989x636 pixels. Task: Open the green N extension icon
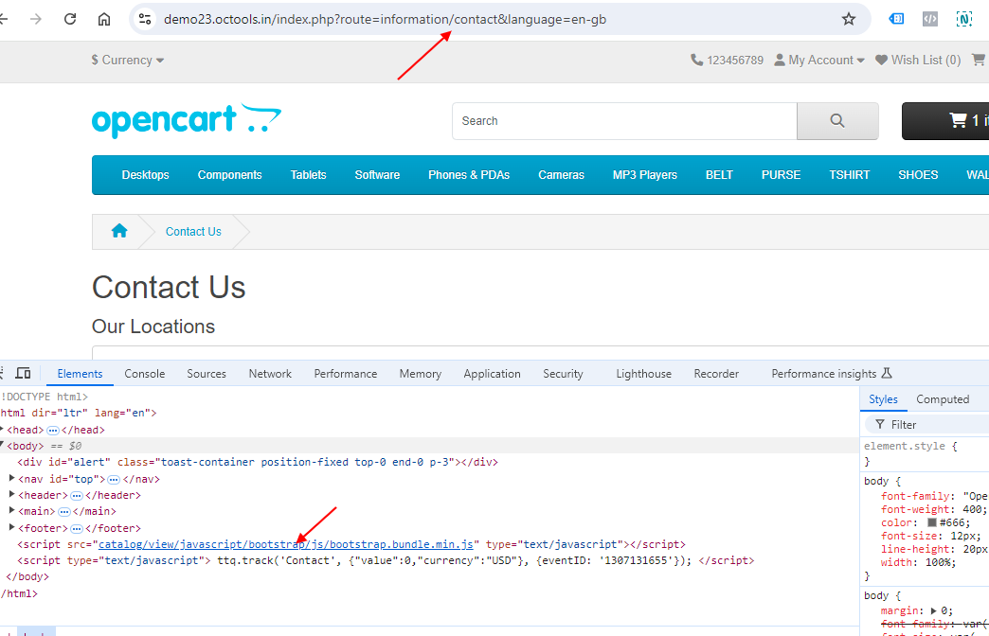pos(963,19)
